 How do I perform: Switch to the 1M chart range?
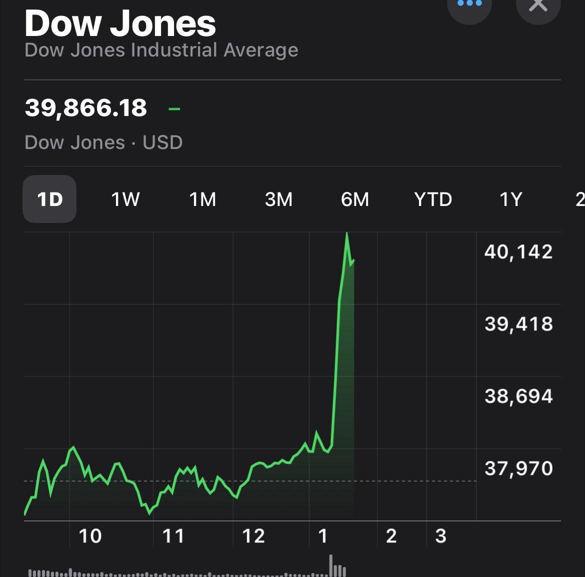click(202, 199)
